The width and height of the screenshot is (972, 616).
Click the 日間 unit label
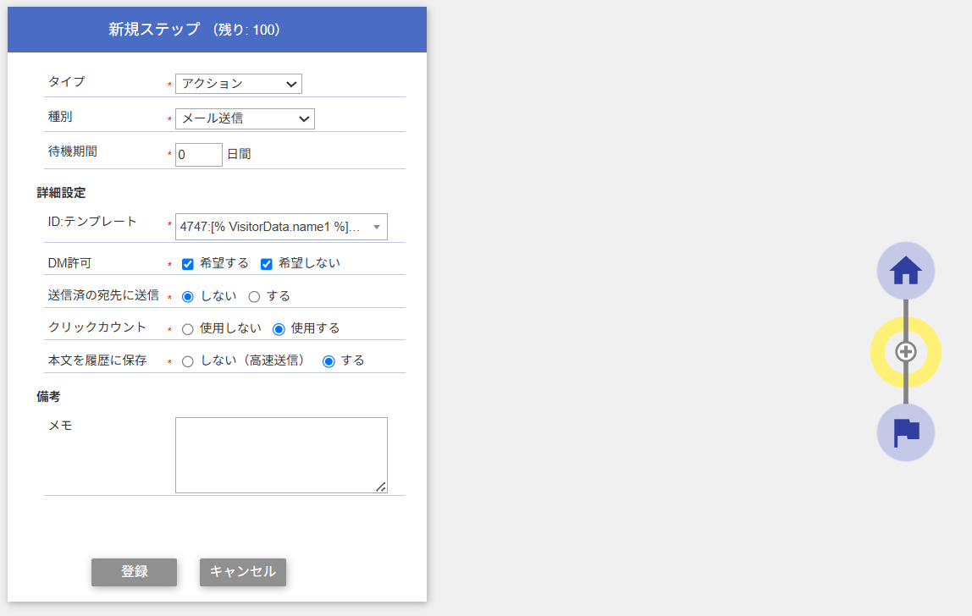click(239, 154)
